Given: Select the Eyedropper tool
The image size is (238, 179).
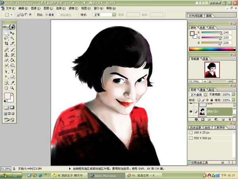Looking at the screenshot, I should [12, 83].
